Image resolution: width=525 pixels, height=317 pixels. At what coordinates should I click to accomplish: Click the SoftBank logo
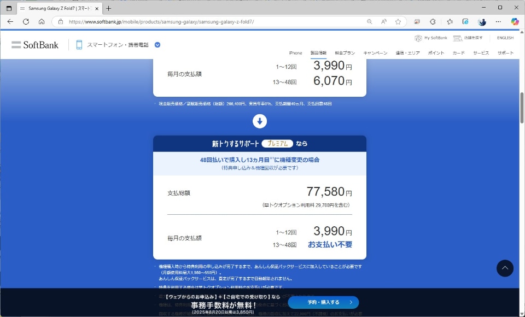pyautogui.click(x=35, y=45)
